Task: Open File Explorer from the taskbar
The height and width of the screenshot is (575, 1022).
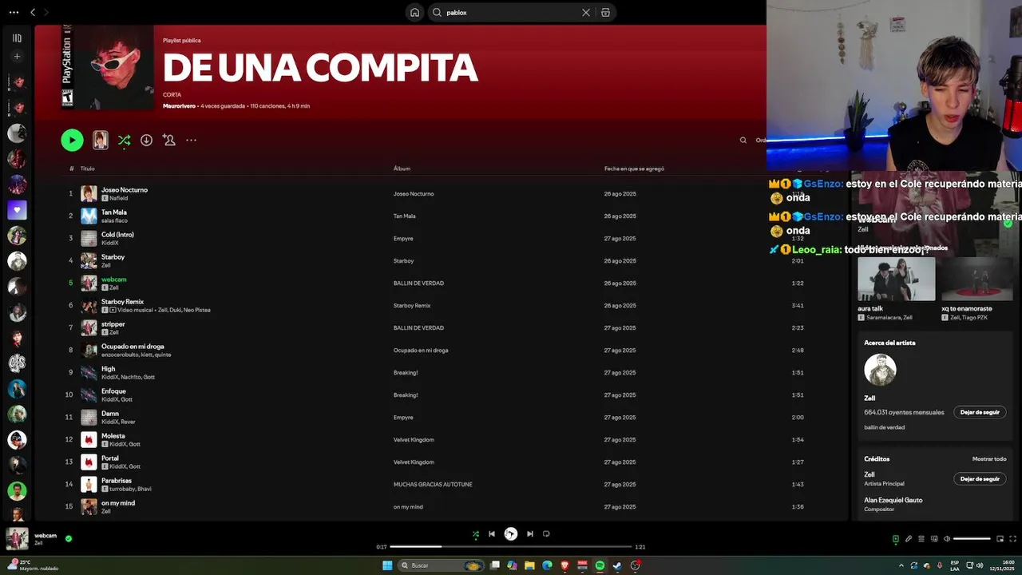Action: pyautogui.click(x=529, y=565)
